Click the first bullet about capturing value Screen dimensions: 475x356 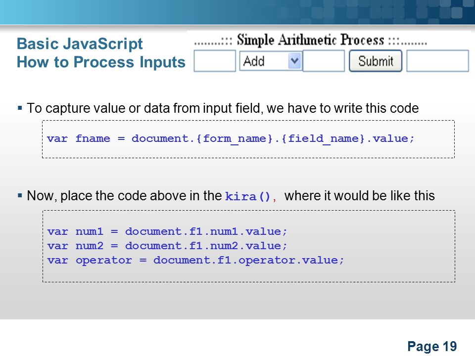pos(223,108)
